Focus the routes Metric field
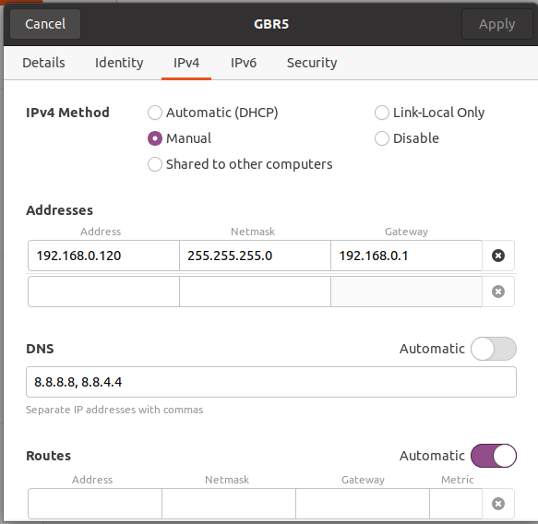The image size is (538, 524). coord(456,504)
